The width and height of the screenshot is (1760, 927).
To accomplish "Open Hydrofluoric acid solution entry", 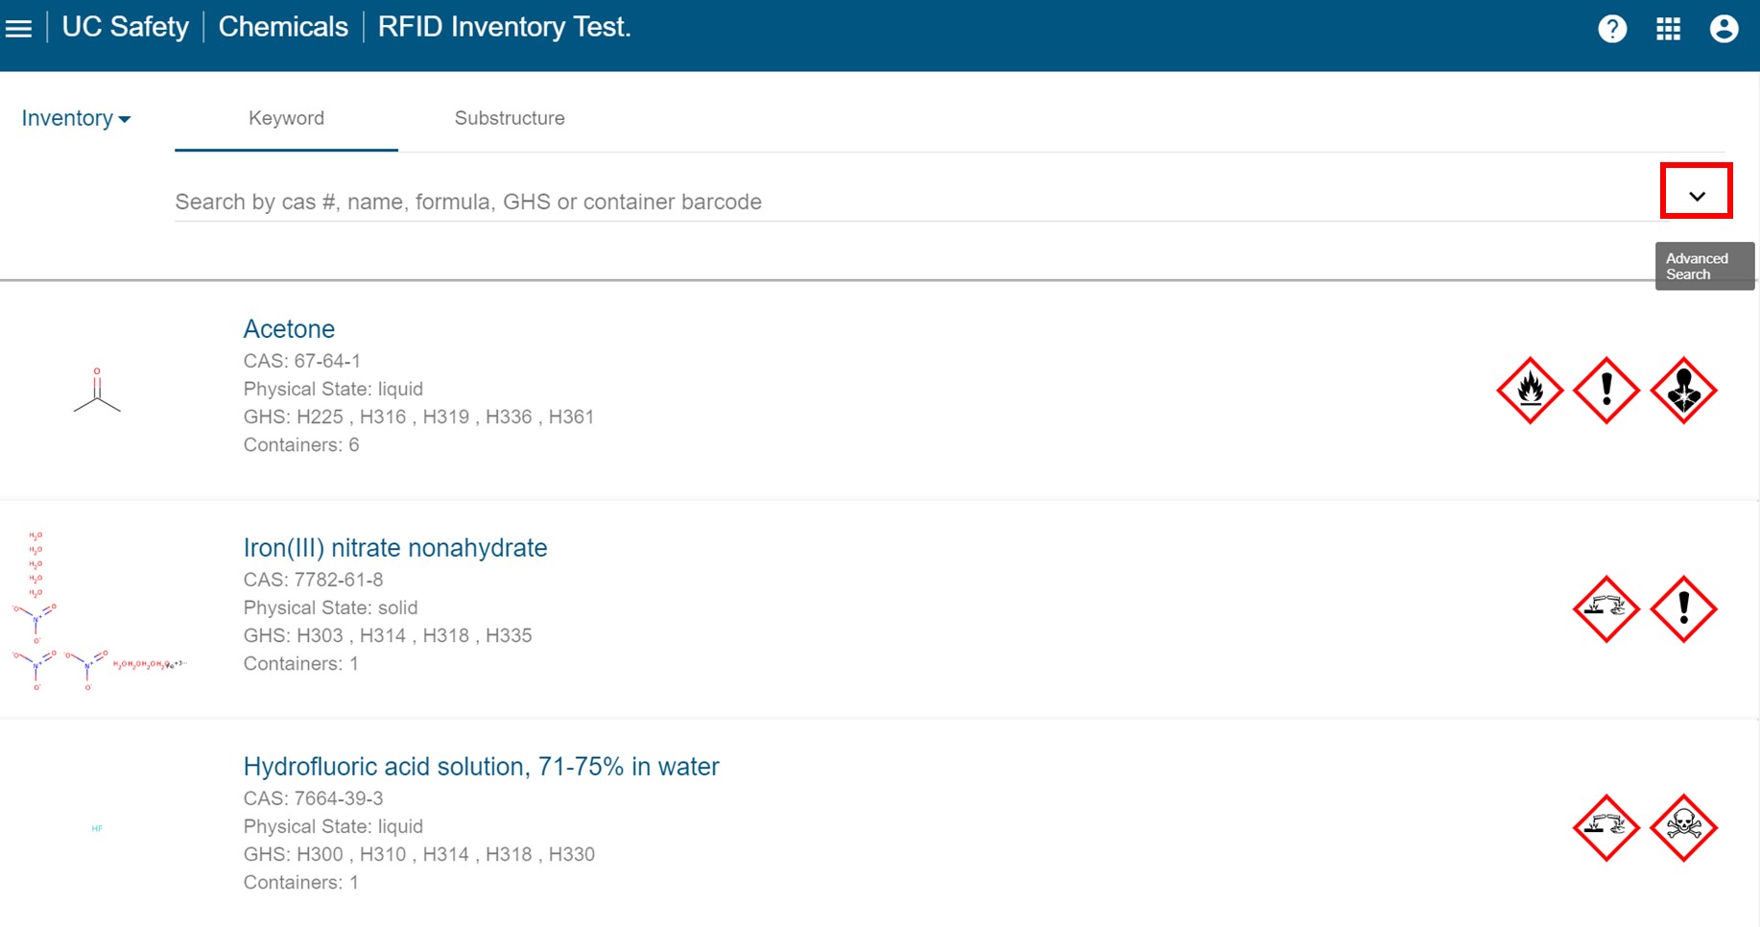I will click(481, 766).
